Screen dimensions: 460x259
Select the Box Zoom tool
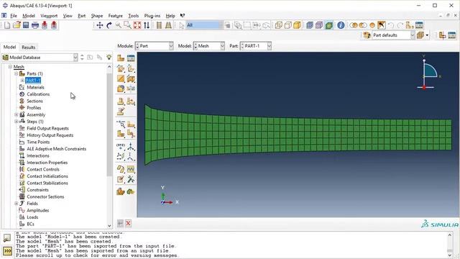(128, 25)
